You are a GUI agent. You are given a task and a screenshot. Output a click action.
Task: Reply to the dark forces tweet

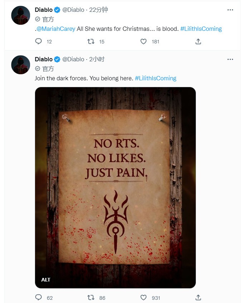pyautogui.click(x=39, y=297)
